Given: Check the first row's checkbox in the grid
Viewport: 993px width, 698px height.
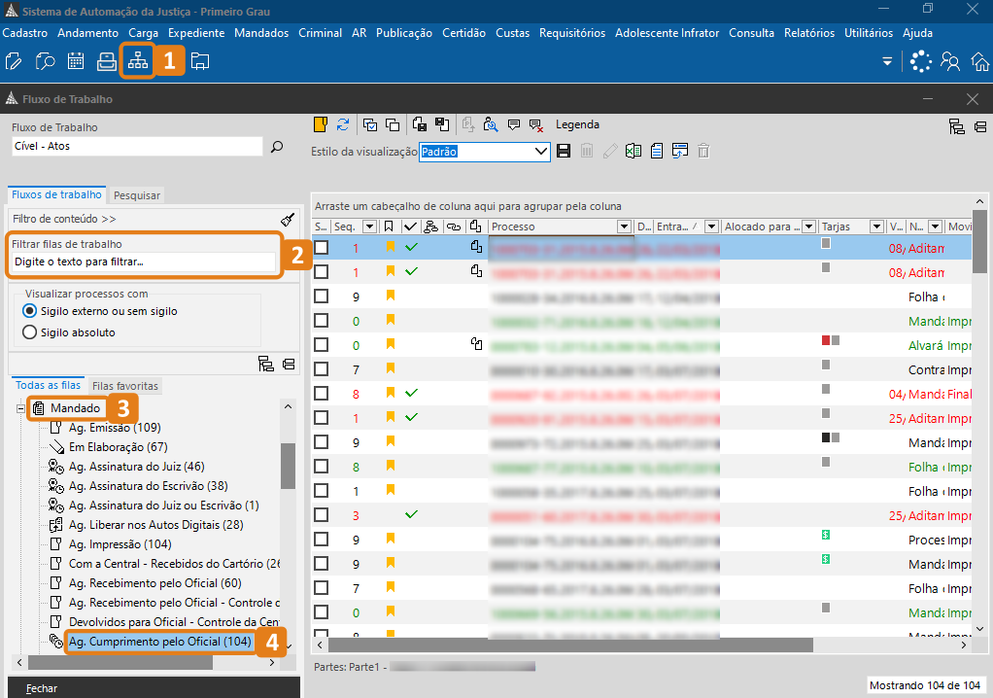Looking at the screenshot, I should [322, 248].
